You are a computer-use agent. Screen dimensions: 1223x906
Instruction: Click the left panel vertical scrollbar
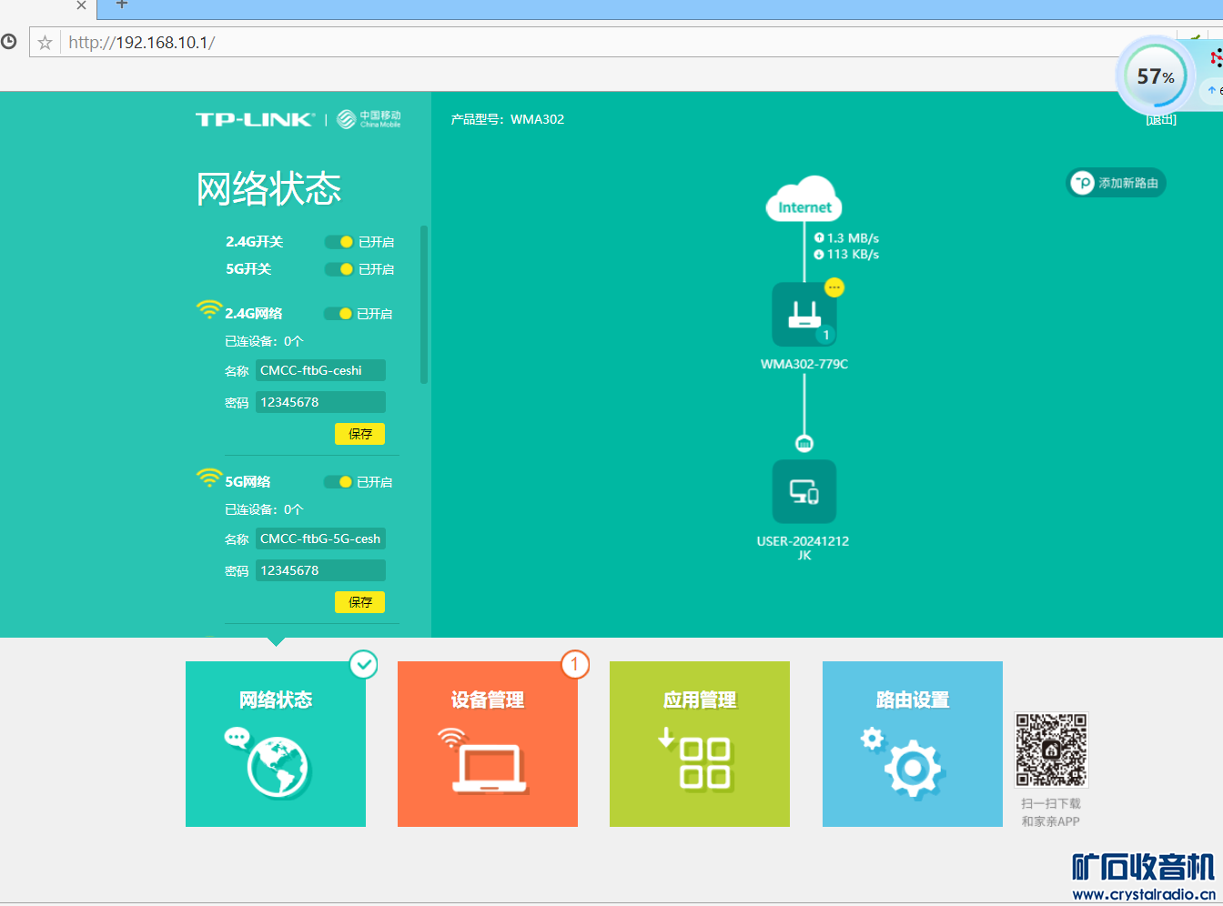tap(424, 305)
